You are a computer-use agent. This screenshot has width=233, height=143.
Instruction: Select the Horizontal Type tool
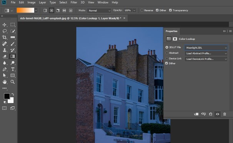13,69
